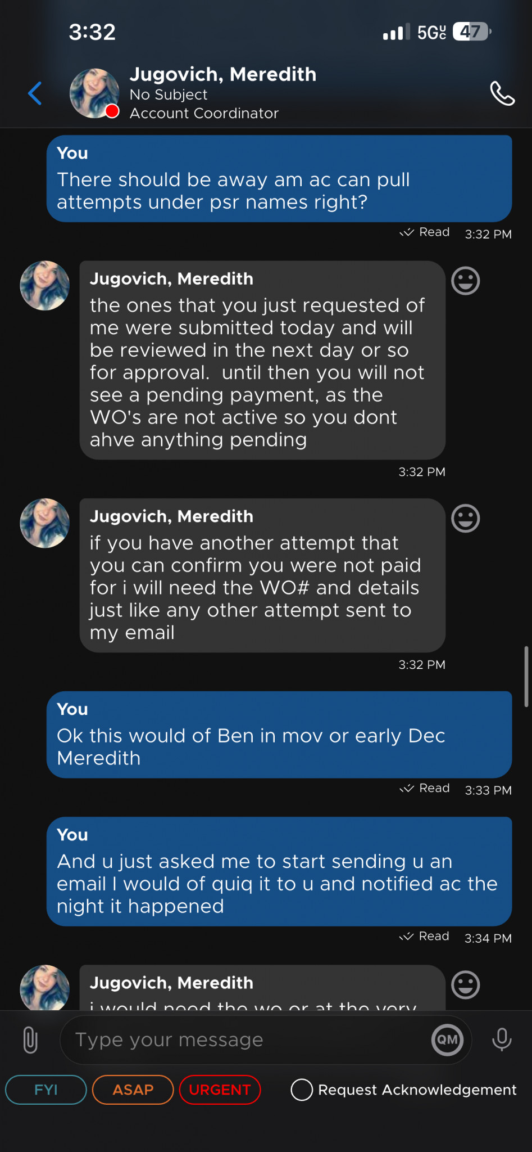Tap the contact name Jugovich, Meredith header

click(223, 74)
